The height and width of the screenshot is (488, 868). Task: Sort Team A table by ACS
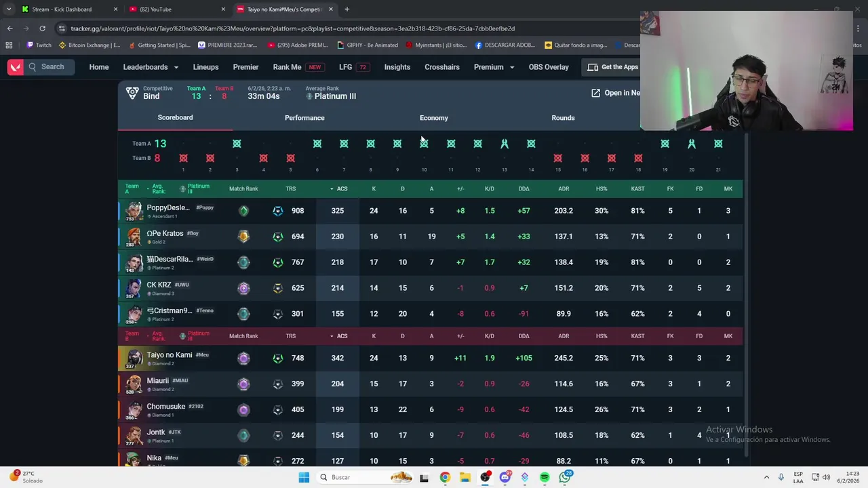tap(339, 189)
